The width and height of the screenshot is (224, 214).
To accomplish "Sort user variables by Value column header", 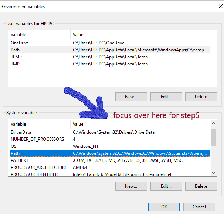I will pos(140,35).
